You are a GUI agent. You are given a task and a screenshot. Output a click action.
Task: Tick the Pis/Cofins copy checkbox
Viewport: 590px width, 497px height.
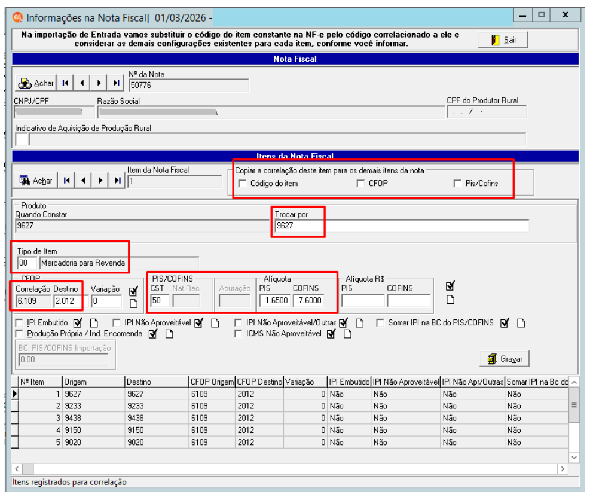pos(457,184)
